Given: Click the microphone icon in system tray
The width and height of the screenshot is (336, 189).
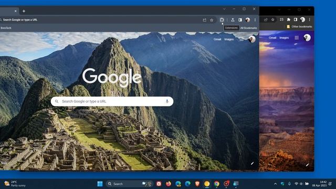Looking at the screenshot, I should coord(289,184).
